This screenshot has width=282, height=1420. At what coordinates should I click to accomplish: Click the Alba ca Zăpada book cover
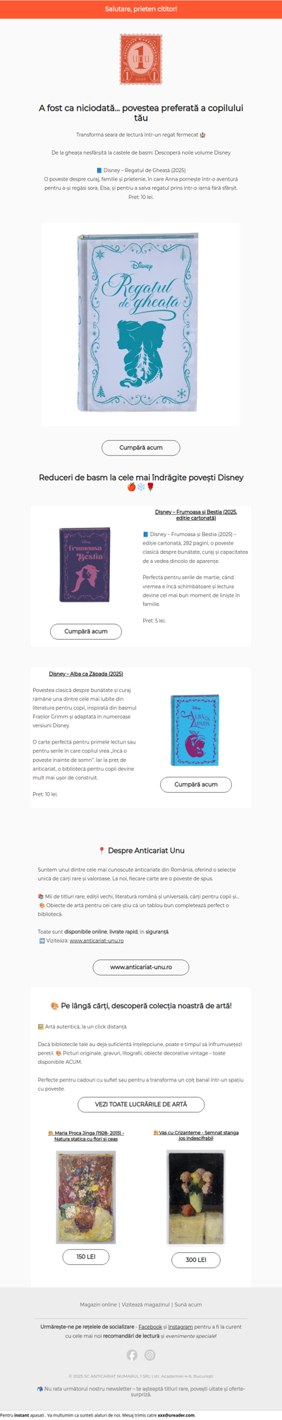click(195, 730)
